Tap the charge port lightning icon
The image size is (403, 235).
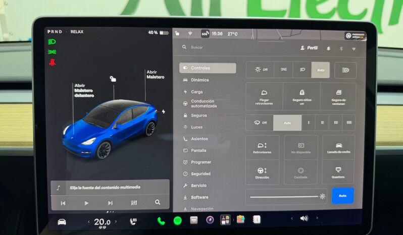[x=164, y=111]
